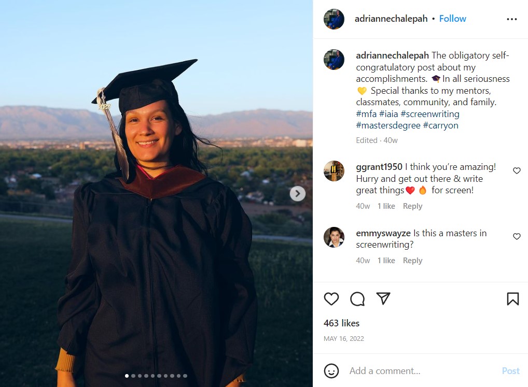Click ggrant1950's profile picture
The height and width of the screenshot is (387, 528).
(x=334, y=170)
